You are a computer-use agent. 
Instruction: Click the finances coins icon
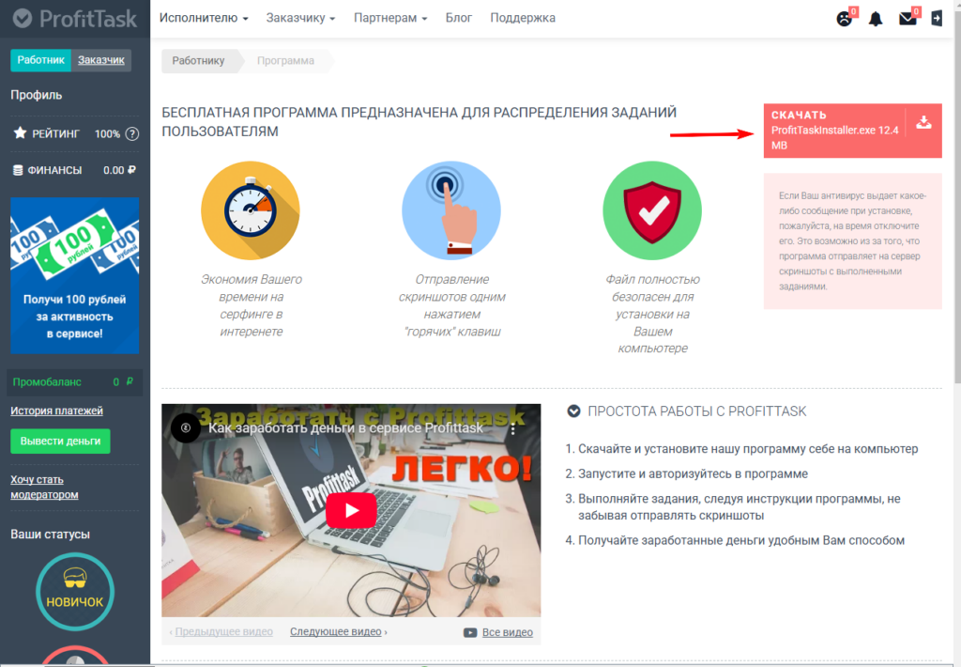click(19, 170)
